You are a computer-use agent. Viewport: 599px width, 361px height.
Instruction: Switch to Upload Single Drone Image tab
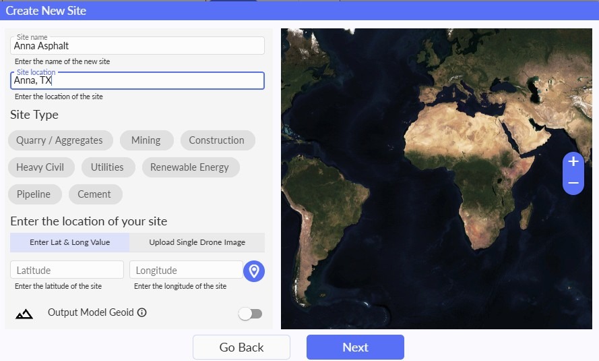coord(197,242)
